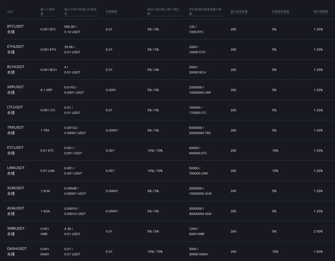The image size is (335, 261).
Task: Click the 100000 / 170000 LTC max quantity
Action: [x=198, y=110]
